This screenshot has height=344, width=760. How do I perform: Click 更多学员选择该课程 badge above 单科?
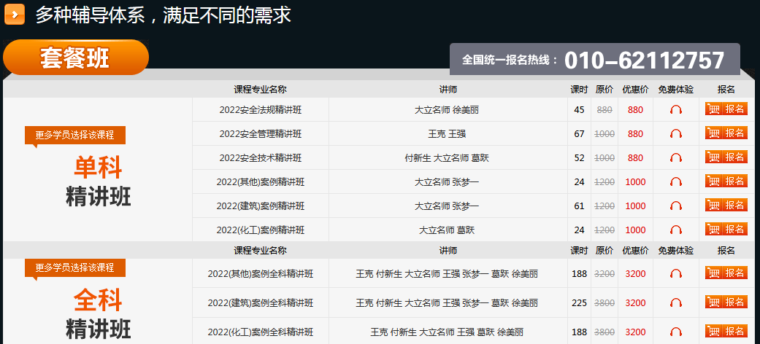pos(75,135)
